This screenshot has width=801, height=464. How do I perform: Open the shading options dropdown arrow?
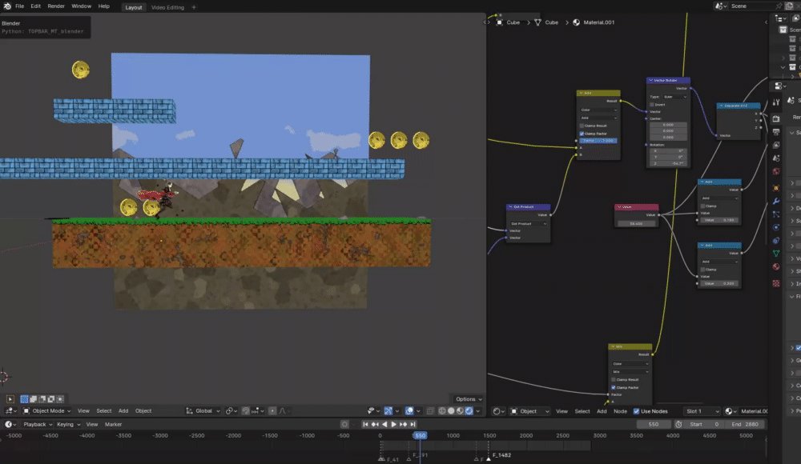478,411
